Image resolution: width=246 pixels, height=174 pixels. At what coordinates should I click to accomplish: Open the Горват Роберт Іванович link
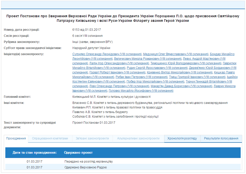point(117,72)
